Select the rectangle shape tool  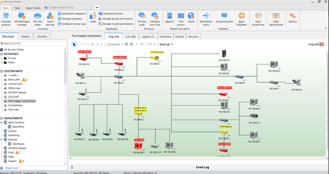tap(87, 44)
